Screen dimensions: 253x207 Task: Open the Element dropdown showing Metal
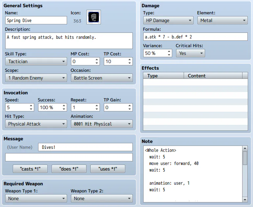[x=222, y=20]
